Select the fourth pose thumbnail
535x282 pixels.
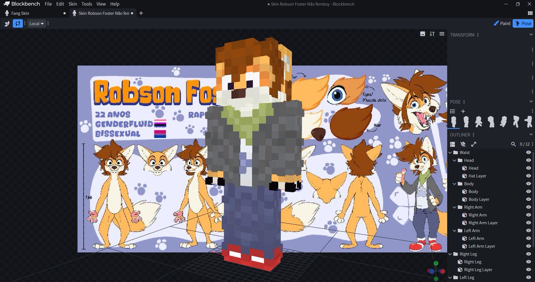pos(491,122)
